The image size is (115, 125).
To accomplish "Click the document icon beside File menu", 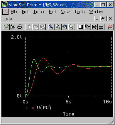I will [5, 12].
